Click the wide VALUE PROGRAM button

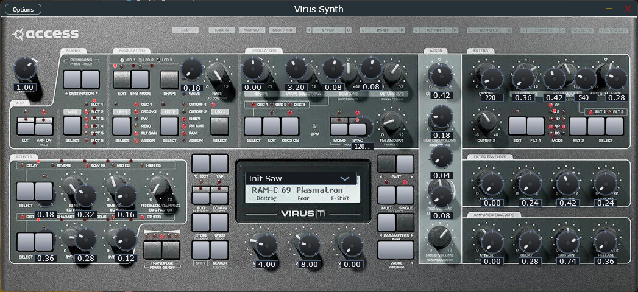[x=396, y=250]
